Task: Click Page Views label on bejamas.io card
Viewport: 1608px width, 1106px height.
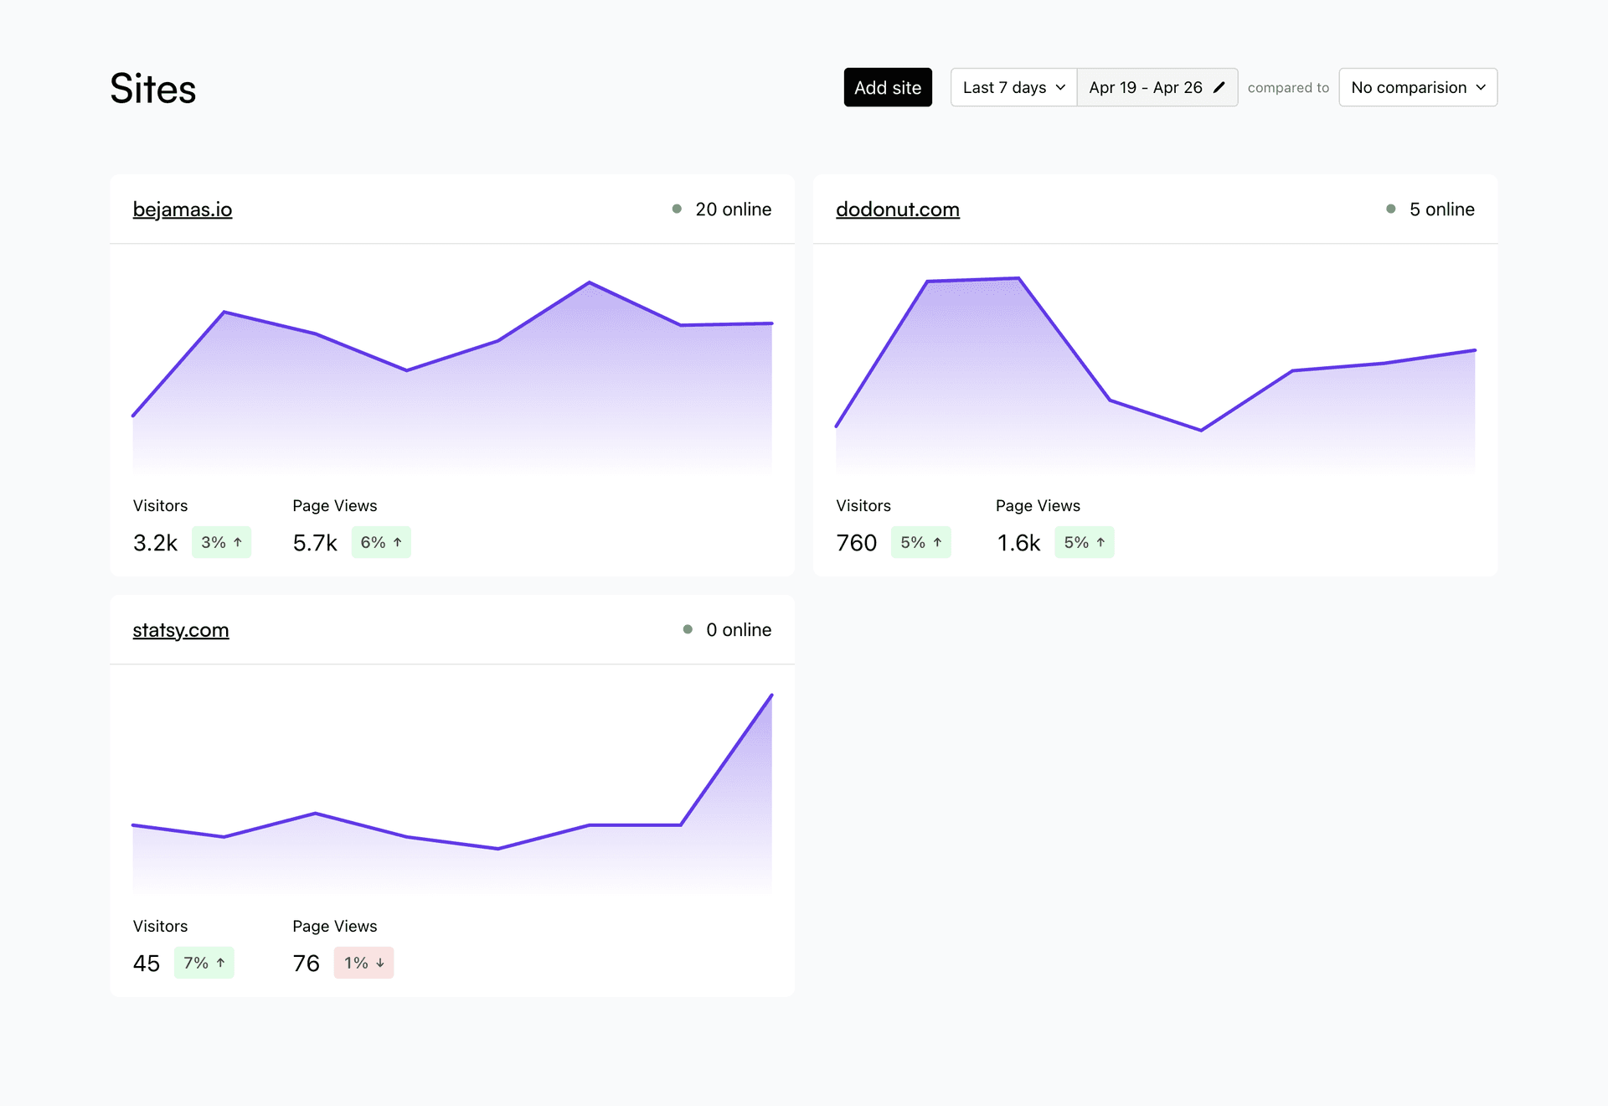Action: coord(334,505)
